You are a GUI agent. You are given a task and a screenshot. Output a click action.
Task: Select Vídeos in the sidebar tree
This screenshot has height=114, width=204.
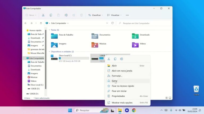pyautogui.click(x=32, y=81)
